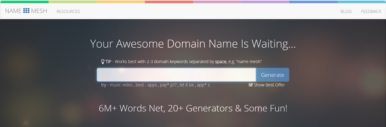This screenshot has width=386, height=127.
Task: Try the "pay* p??" example link
Action: 169,85
